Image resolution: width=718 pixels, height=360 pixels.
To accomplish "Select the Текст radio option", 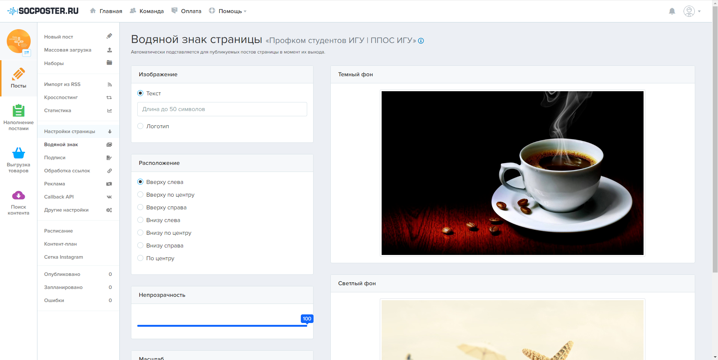I will (x=140, y=93).
